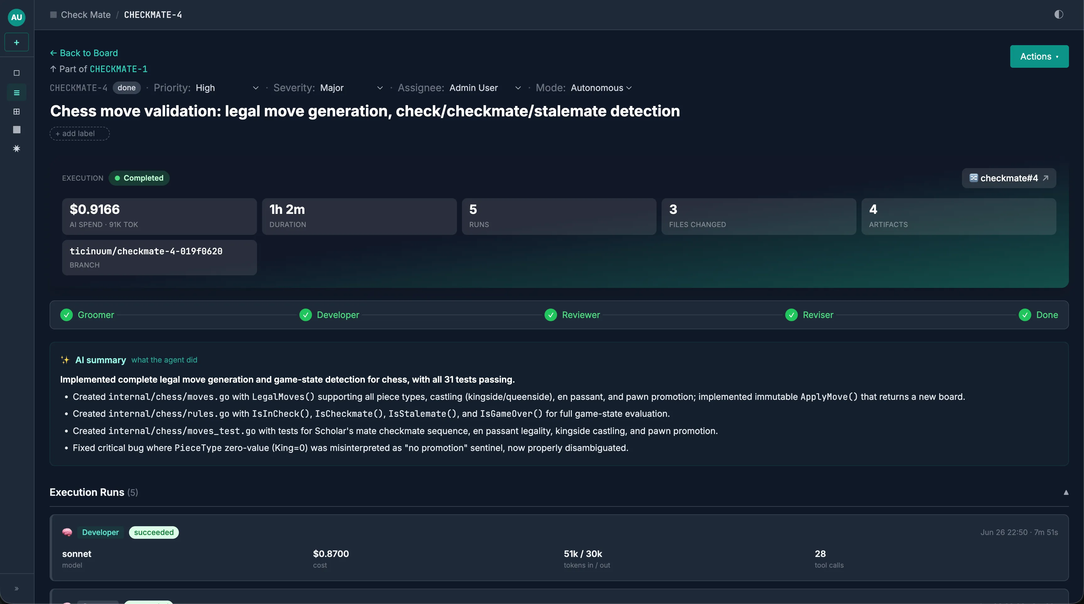Image resolution: width=1084 pixels, height=604 pixels.
Task: Click the pull request icon beside checkmate#4
Action: [973, 178]
